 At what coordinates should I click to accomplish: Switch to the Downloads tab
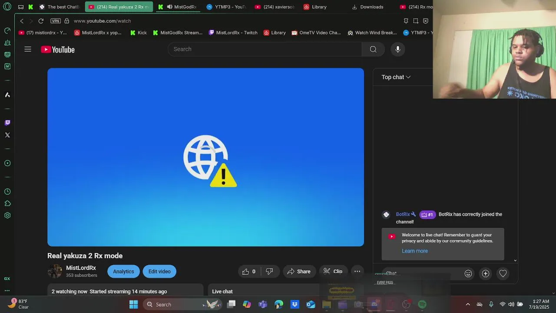click(x=368, y=7)
